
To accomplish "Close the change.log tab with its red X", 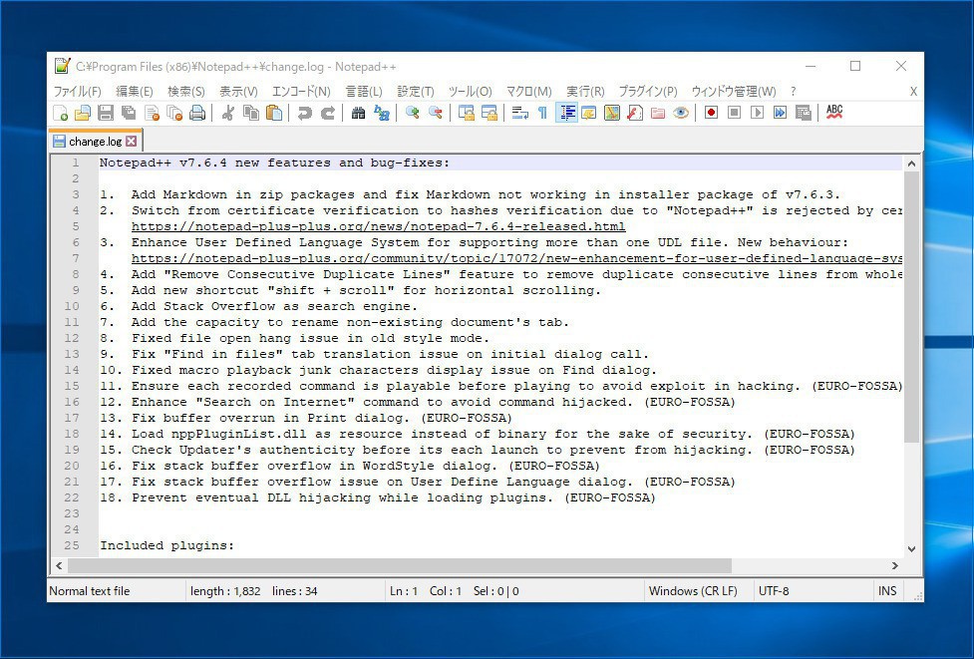I will coord(131,141).
